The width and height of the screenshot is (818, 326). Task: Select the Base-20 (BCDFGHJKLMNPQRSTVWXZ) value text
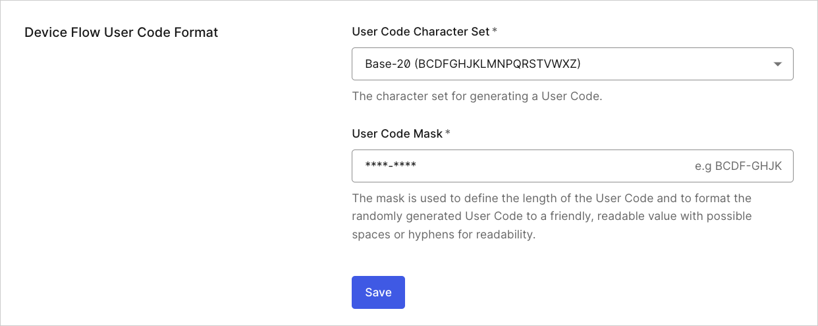pyautogui.click(x=473, y=64)
